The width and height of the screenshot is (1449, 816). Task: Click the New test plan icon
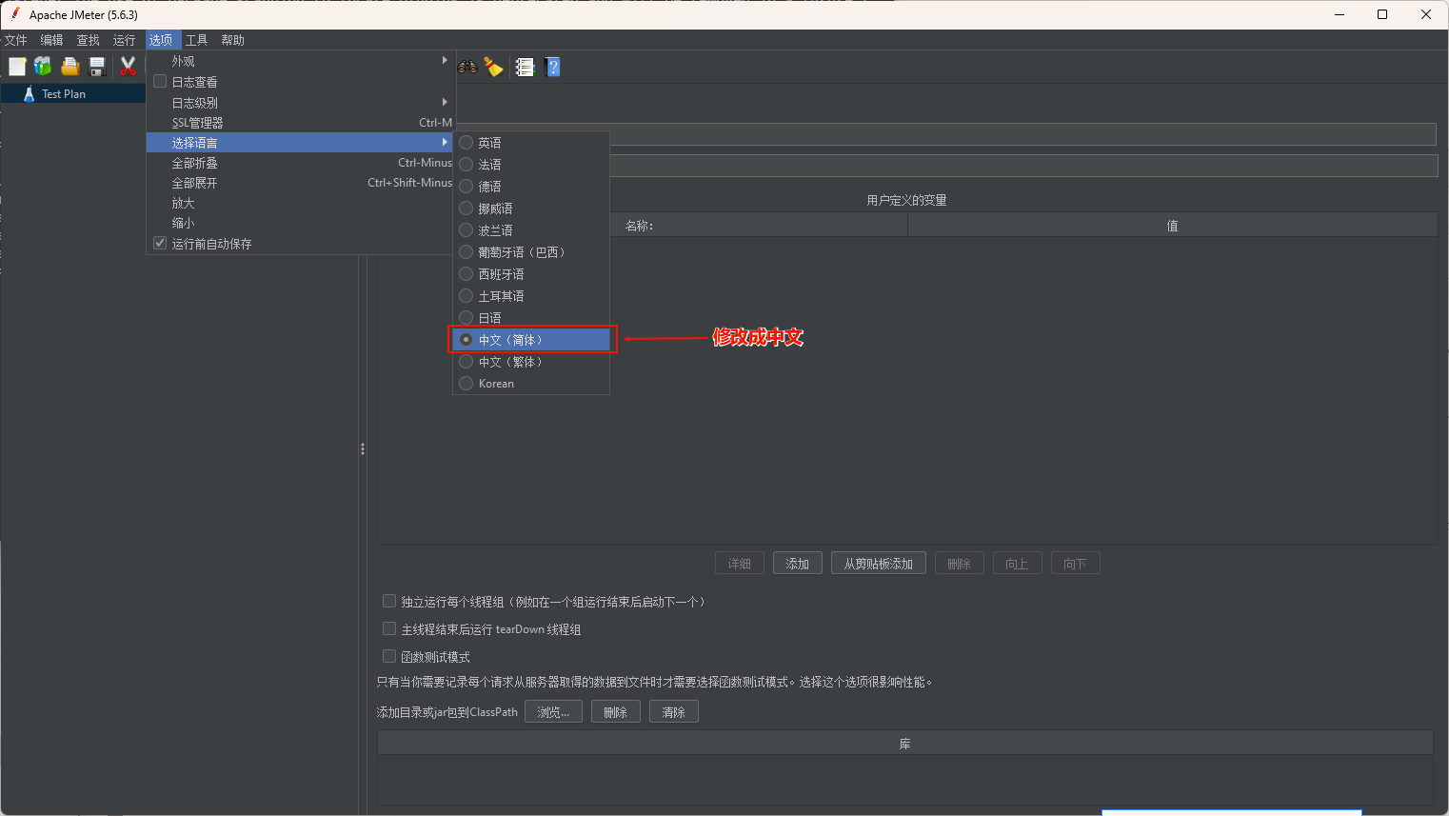pos(17,67)
